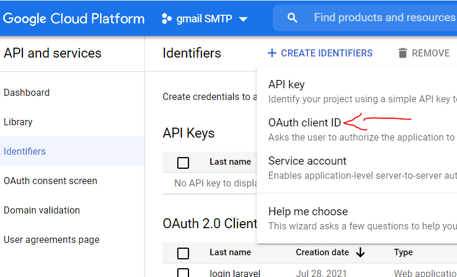
Task: Click Last name header in OAuth clients table
Action: tap(230, 252)
